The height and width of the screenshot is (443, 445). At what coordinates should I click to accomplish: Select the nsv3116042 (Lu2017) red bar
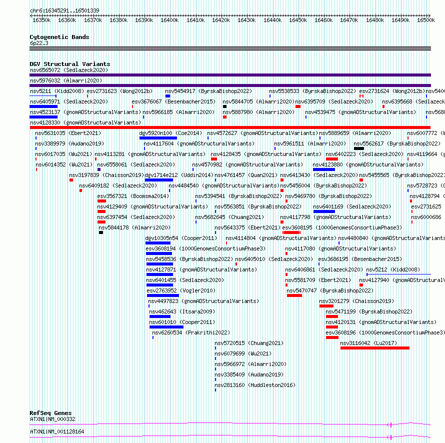pos(375,348)
